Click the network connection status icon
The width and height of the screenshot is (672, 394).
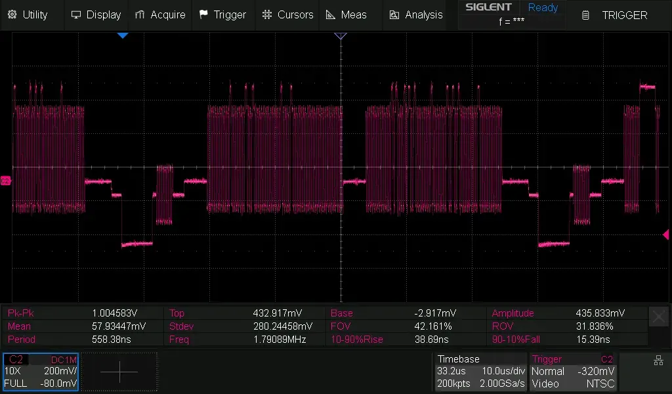tap(658, 360)
